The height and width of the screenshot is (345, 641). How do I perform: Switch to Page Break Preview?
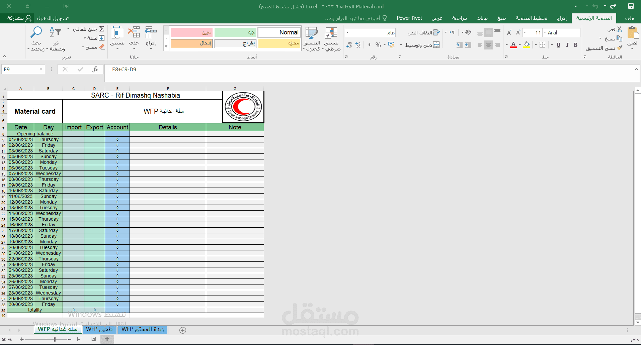80,339
